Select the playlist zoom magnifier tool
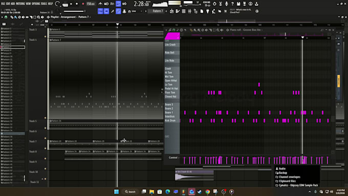Viewport: 348px width, 196px height. pos(38,17)
